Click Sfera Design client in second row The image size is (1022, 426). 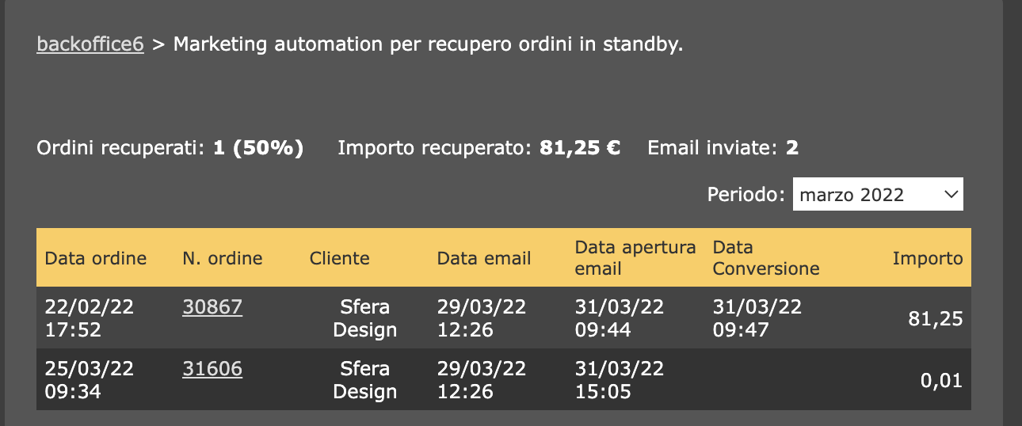[365, 380]
